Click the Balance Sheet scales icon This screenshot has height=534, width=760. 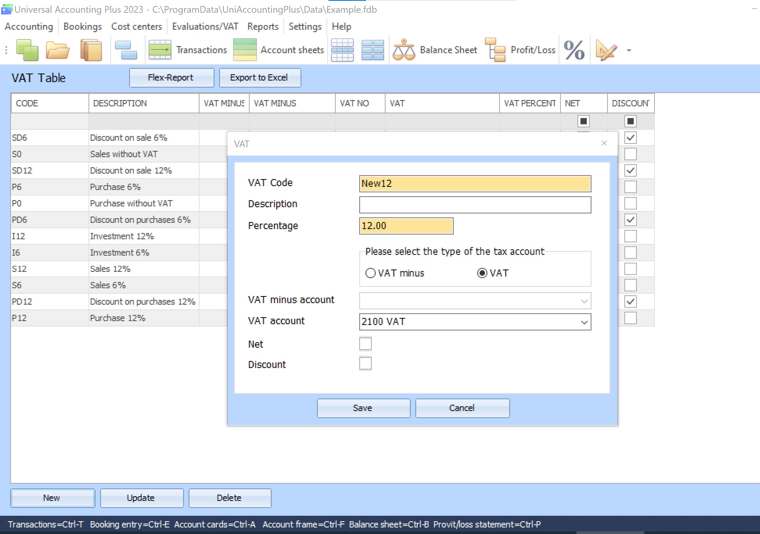tap(404, 50)
